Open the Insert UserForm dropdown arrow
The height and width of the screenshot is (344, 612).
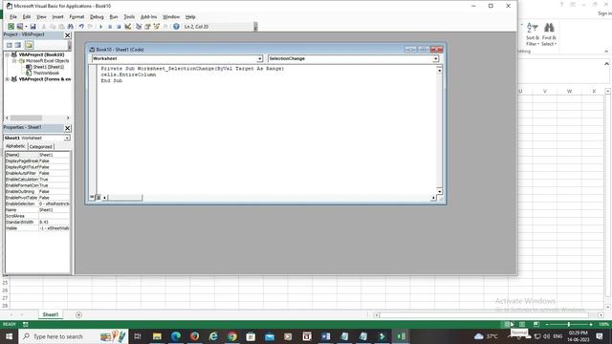coord(26,27)
